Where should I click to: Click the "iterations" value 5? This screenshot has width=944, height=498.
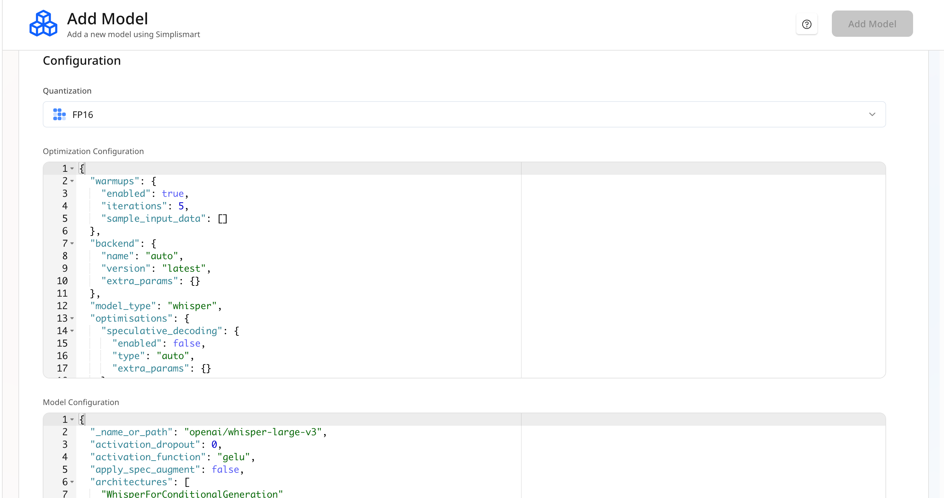pyautogui.click(x=181, y=206)
